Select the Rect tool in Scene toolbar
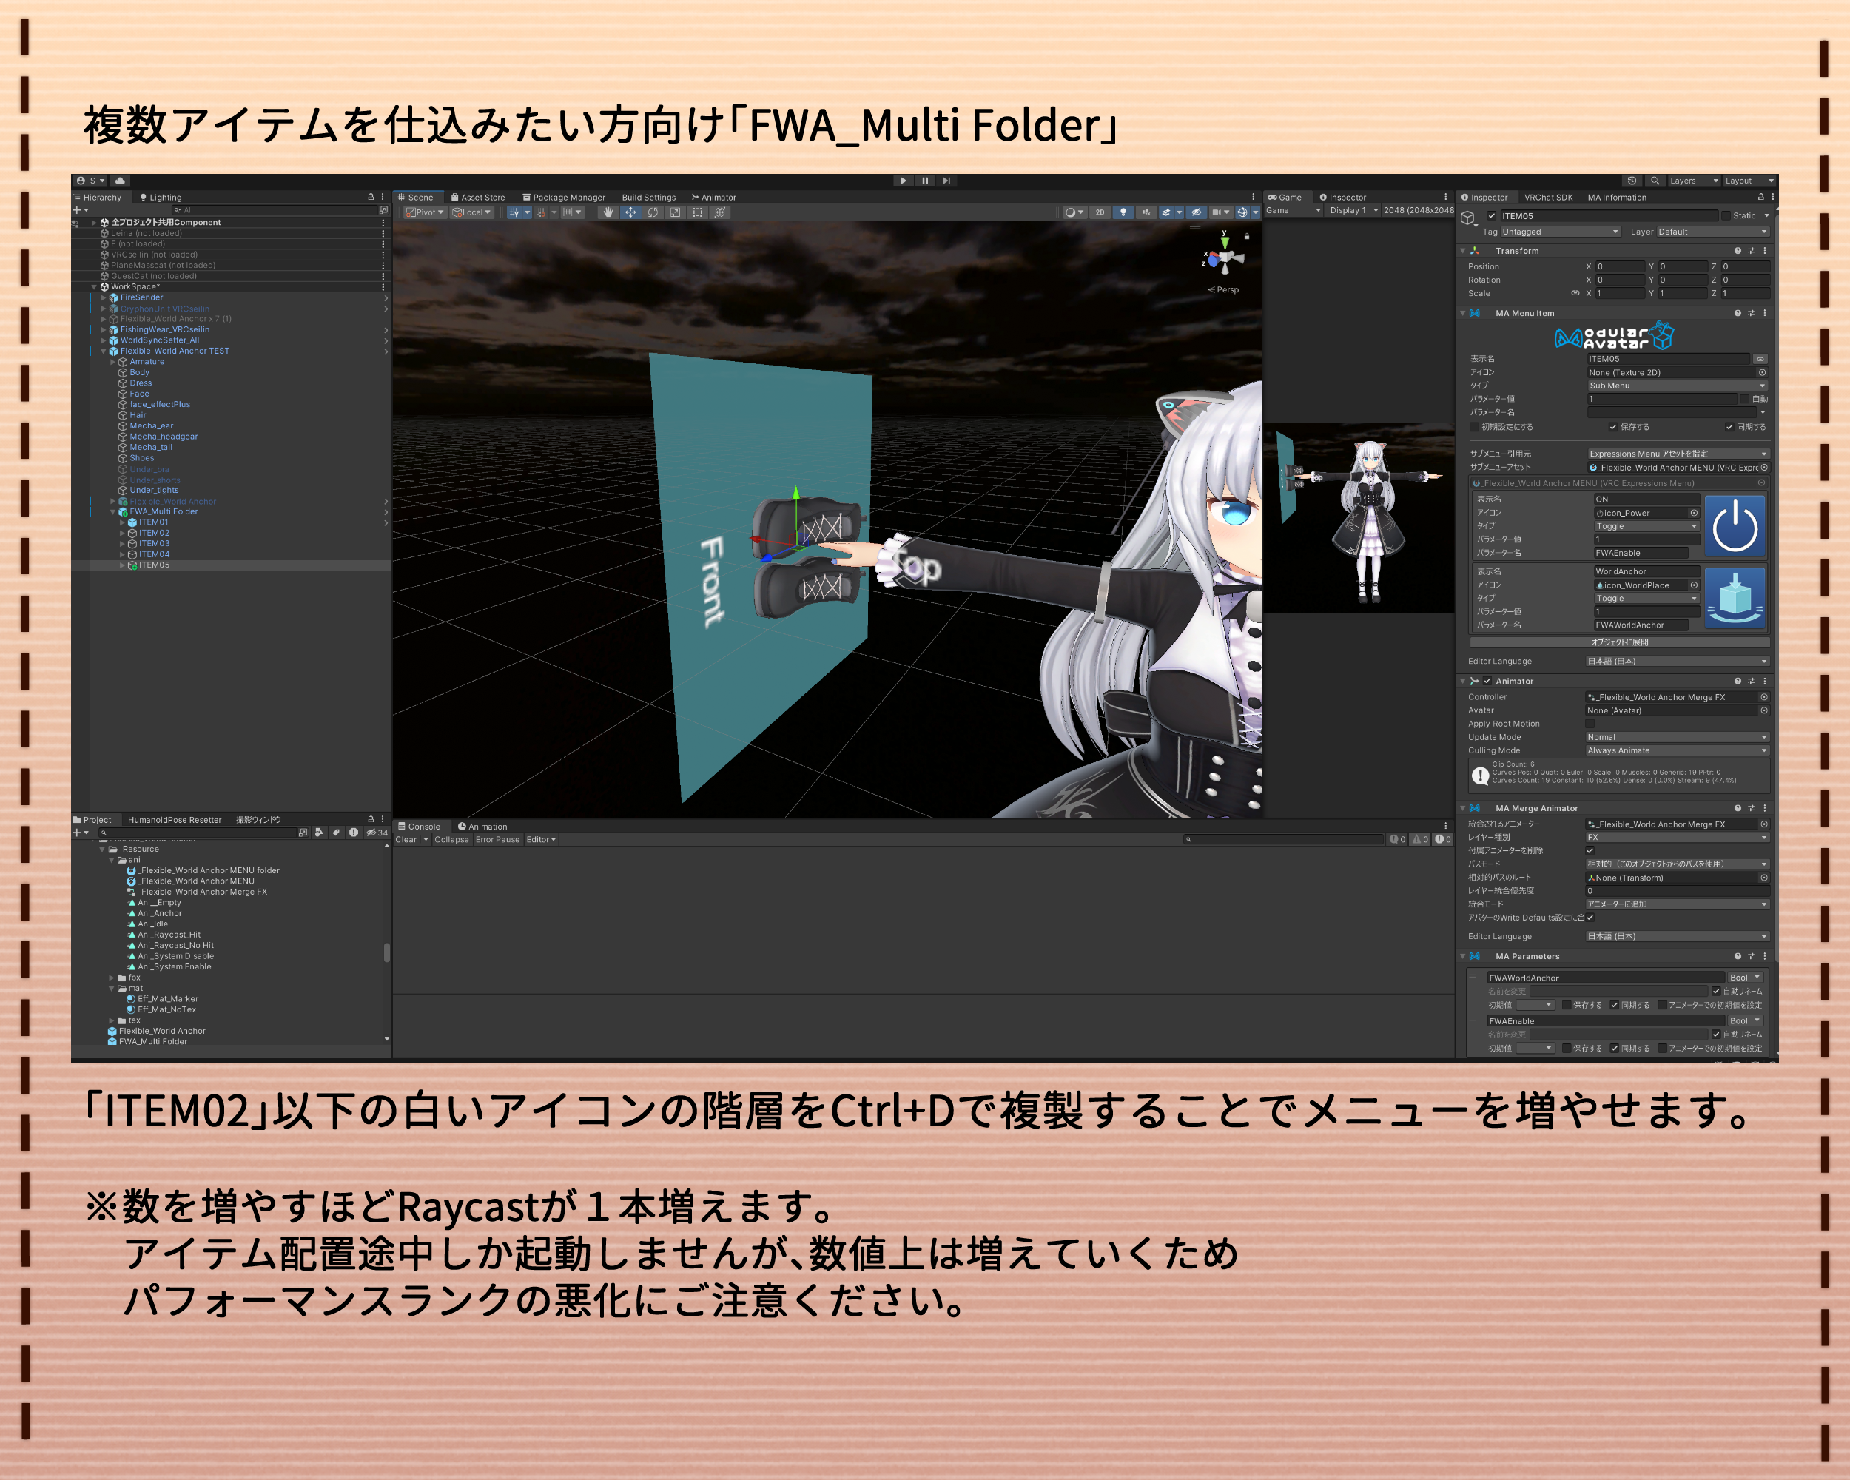The height and width of the screenshot is (1480, 1850). 698,212
